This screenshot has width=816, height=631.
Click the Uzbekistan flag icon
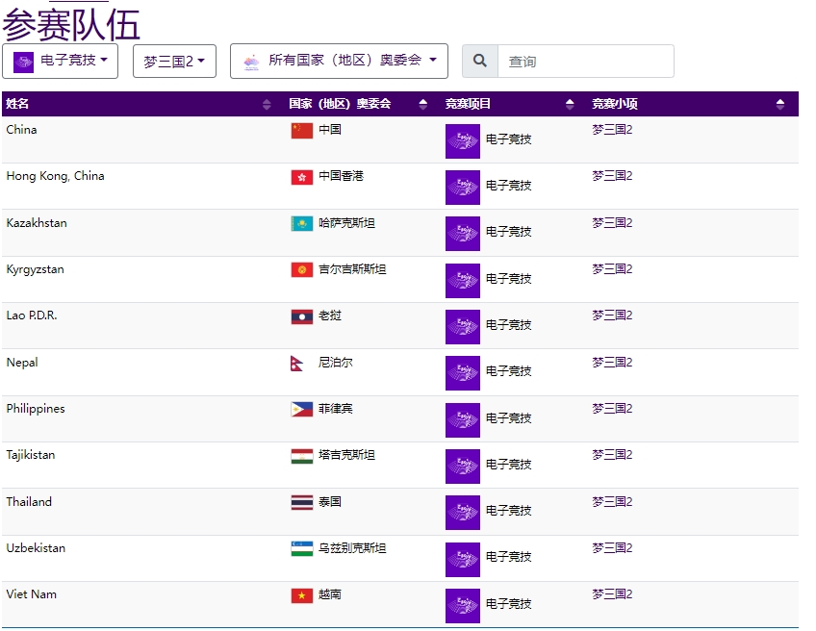click(302, 549)
